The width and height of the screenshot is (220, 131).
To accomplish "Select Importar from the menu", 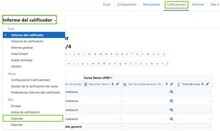I will click(x=17, y=119).
